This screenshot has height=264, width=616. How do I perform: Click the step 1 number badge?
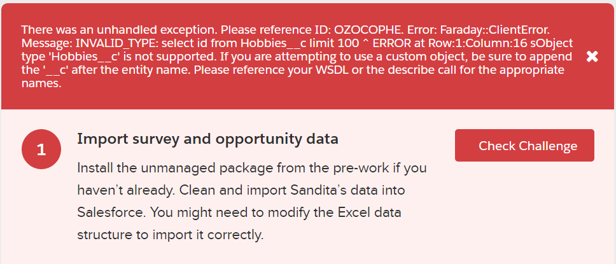pyautogui.click(x=41, y=151)
